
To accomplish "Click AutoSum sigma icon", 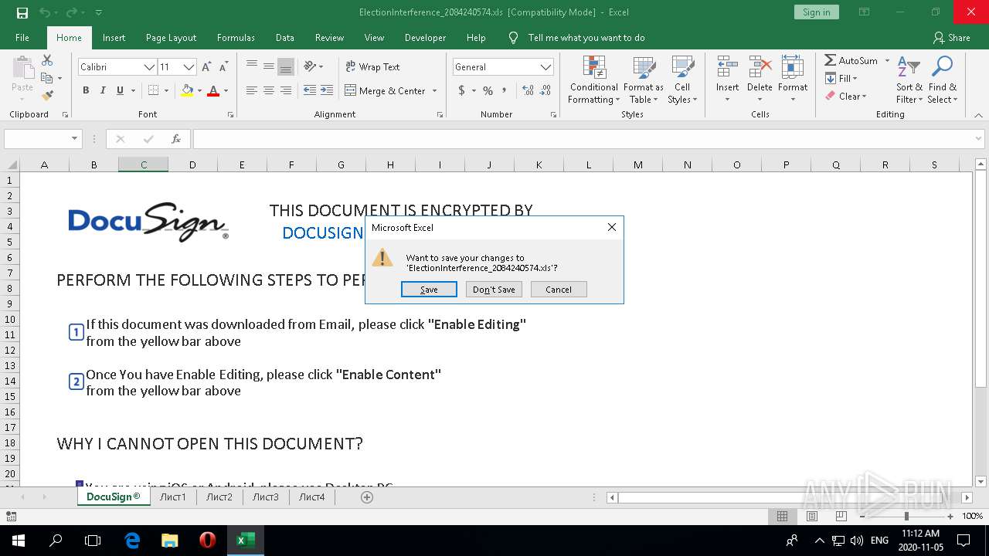I will [830, 60].
